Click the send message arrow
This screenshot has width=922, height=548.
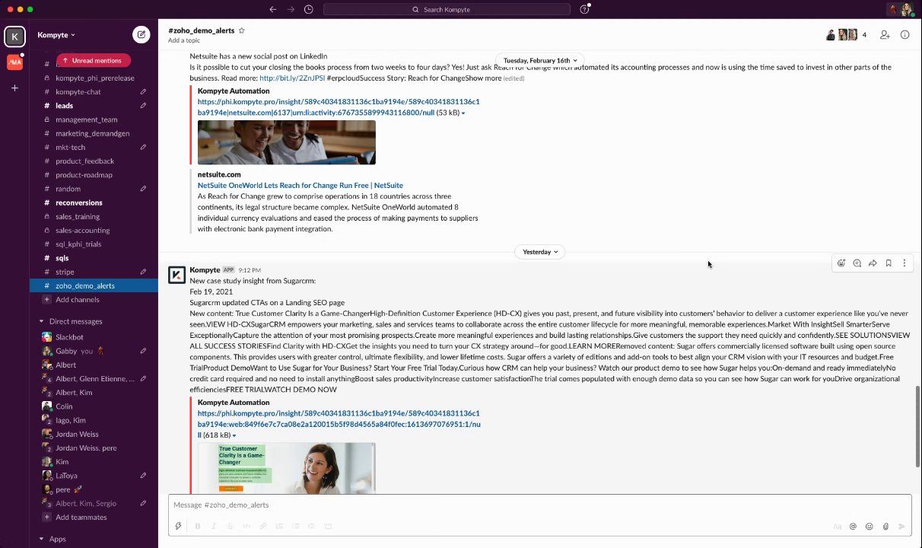tap(902, 526)
